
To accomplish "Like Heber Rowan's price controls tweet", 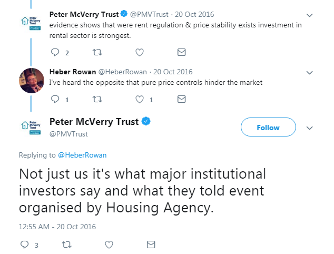I will [140, 99].
